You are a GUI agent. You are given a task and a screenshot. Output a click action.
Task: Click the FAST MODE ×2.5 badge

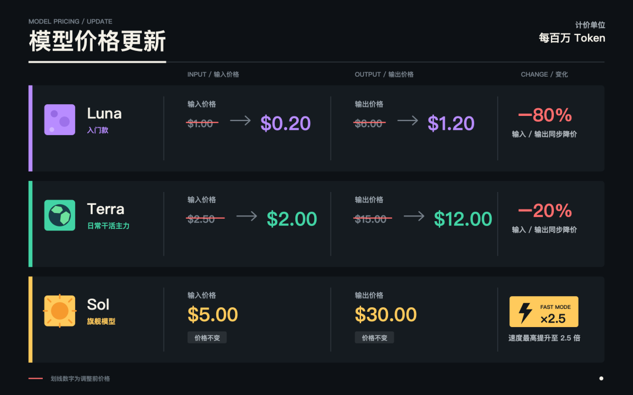[x=544, y=311]
